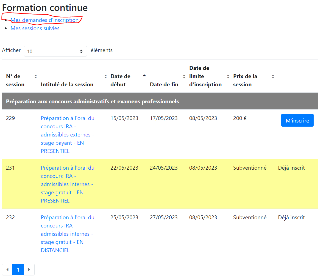Sort by Date de limite d'inscription arrows
The height and width of the screenshot is (279, 329).
(x=228, y=76)
